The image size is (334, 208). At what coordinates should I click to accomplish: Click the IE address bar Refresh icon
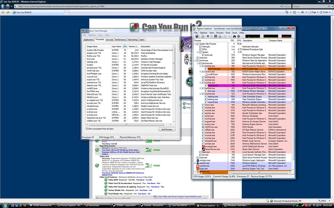(285, 6)
